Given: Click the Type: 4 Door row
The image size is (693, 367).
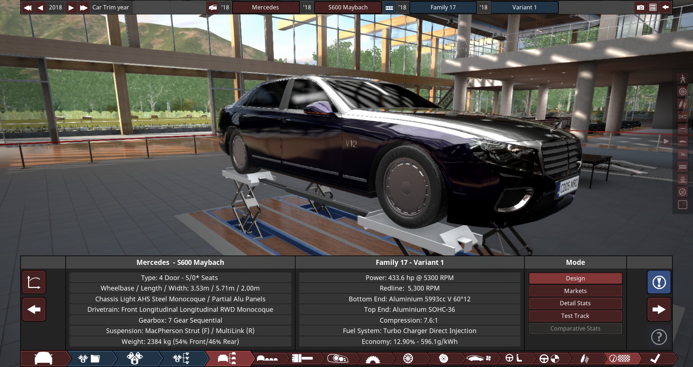Looking at the screenshot, I should pos(180,278).
